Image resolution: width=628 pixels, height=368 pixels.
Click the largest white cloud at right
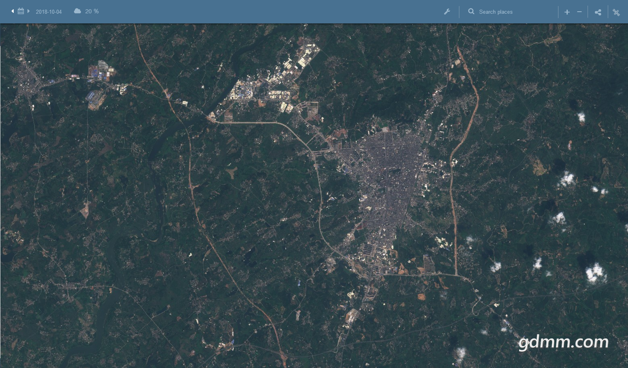[x=595, y=273]
